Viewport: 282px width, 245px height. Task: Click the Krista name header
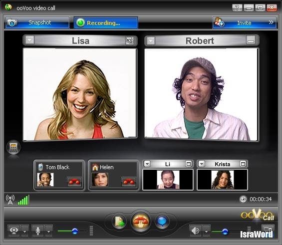point(222,164)
